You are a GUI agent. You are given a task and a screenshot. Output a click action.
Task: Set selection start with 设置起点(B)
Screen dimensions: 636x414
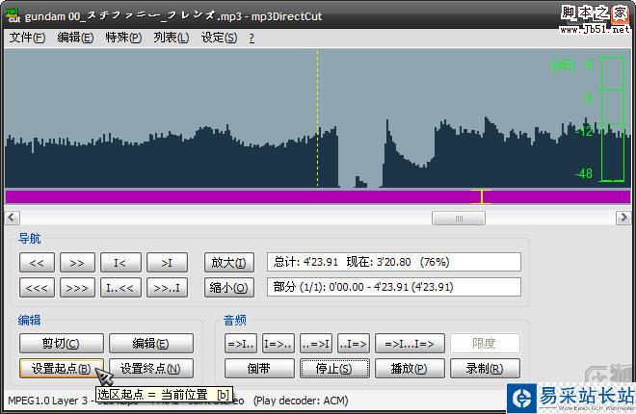(62, 368)
